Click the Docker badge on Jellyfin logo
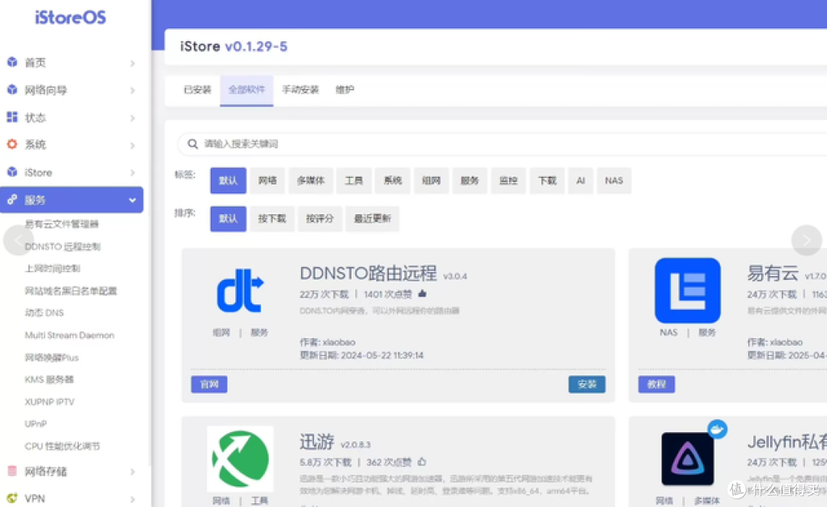Image resolution: width=827 pixels, height=507 pixels. [717, 429]
